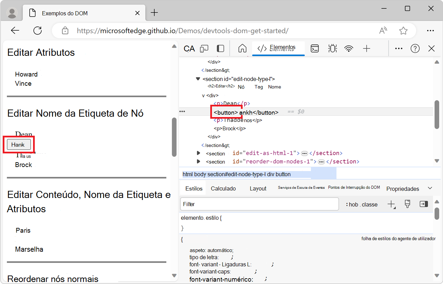The image size is (443, 284).
Task: Open device emulation mode
Action: [204, 48]
